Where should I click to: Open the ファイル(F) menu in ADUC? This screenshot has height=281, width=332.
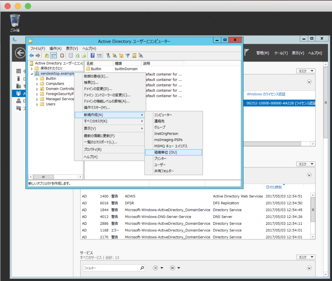click(38, 49)
